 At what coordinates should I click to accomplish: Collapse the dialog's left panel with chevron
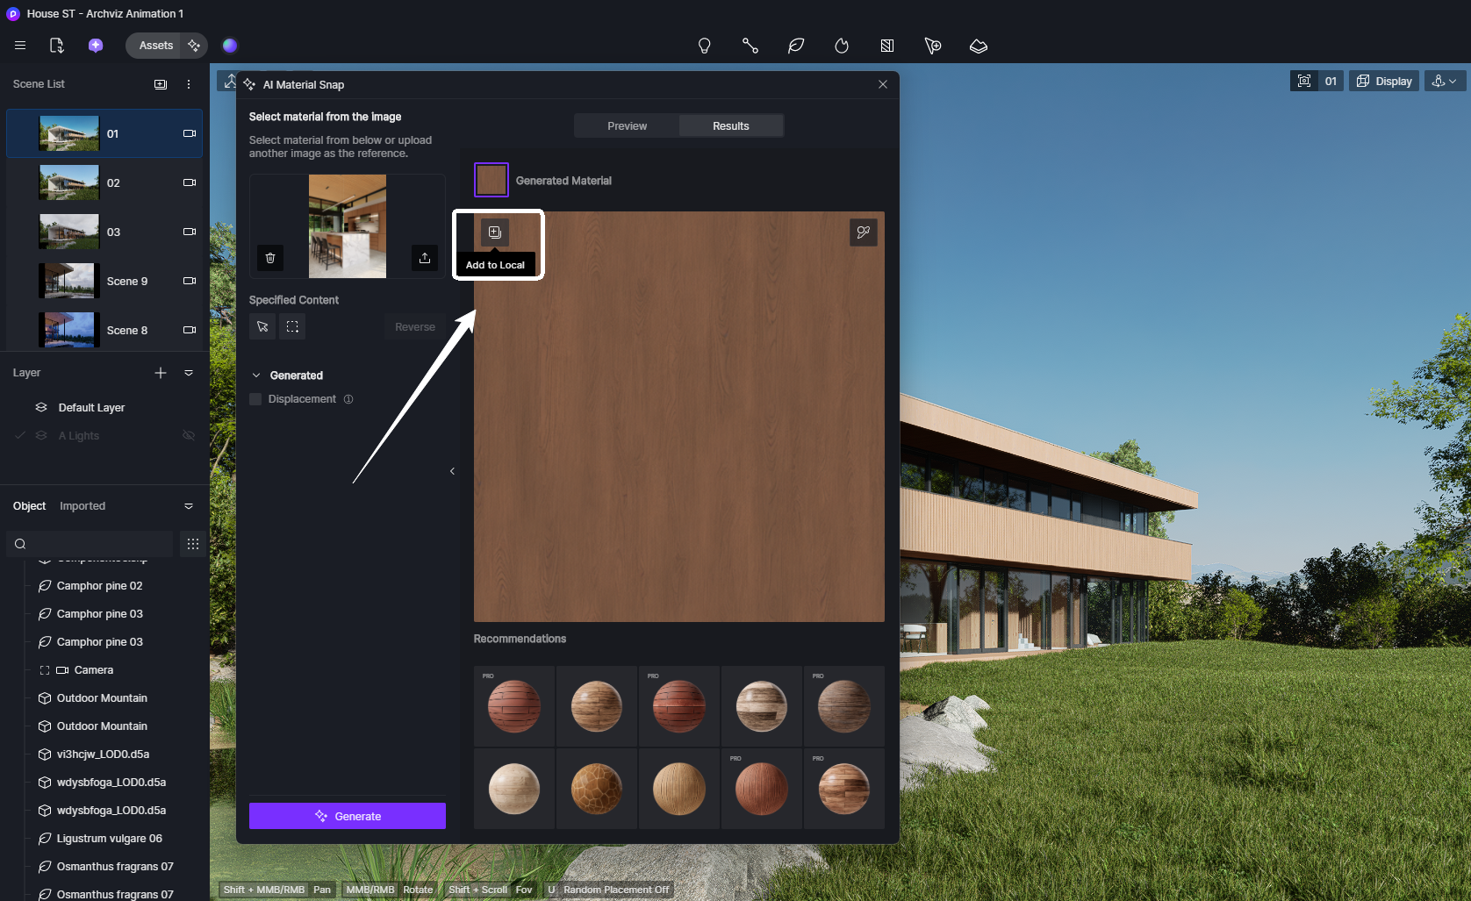[452, 471]
